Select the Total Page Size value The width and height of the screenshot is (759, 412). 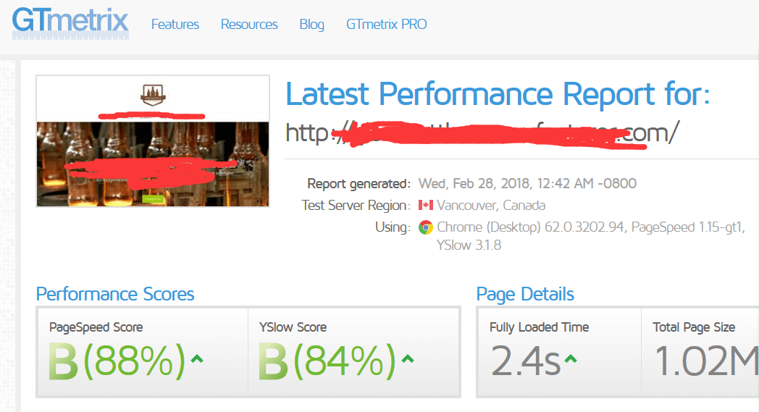(x=706, y=361)
